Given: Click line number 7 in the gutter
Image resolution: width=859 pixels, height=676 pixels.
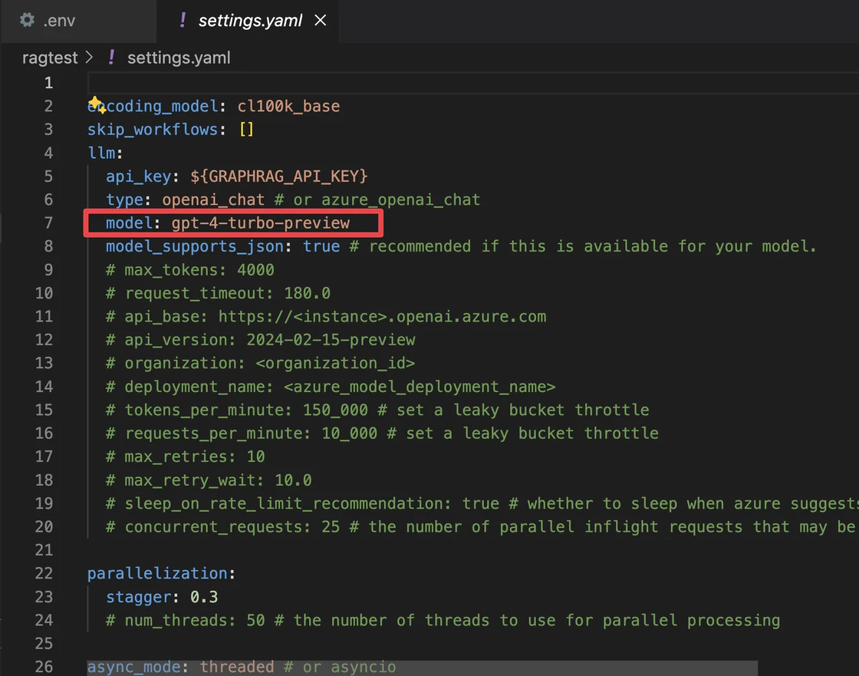Looking at the screenshot, I should pos(48,223).
